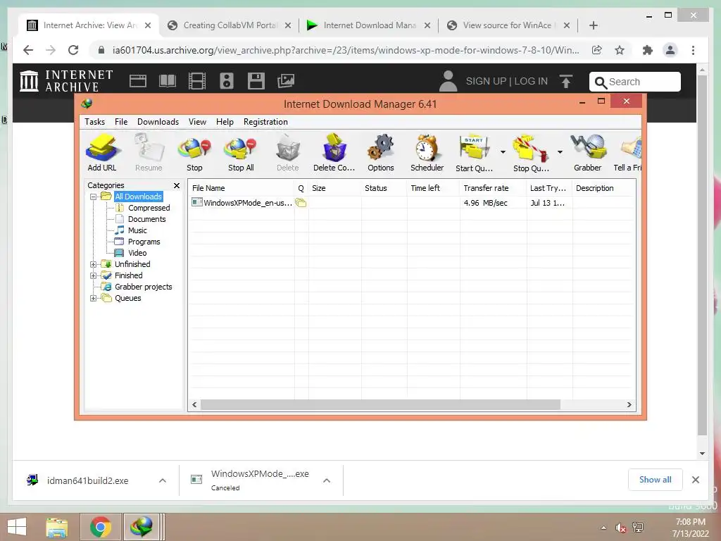Click SIGN UP | LOG IN link
The width and height of the screenshot is (721, 541).
(x=507, y=82)
